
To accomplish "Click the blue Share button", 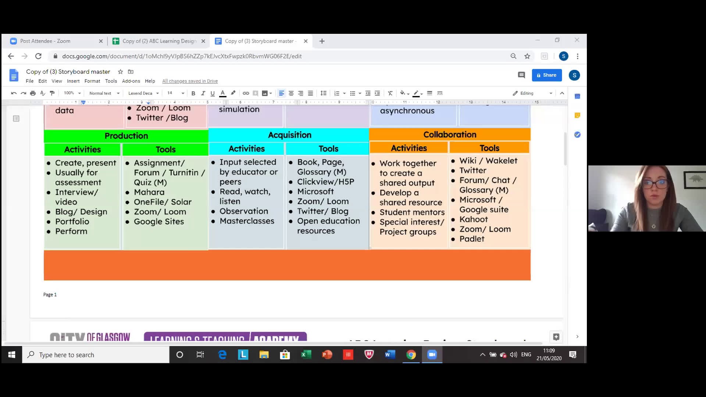I will tap(546, 75).
